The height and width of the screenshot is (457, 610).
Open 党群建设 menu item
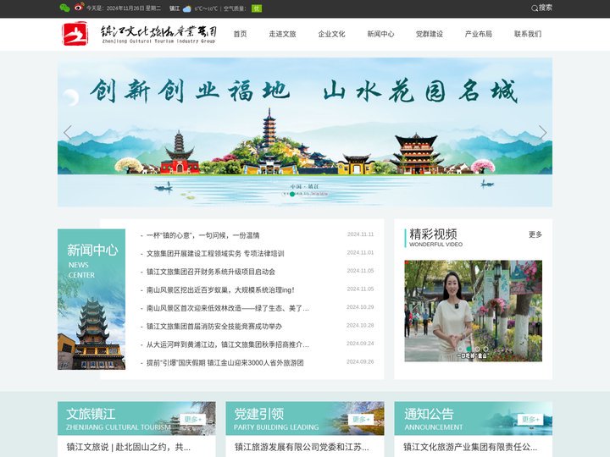coord(430,34)
